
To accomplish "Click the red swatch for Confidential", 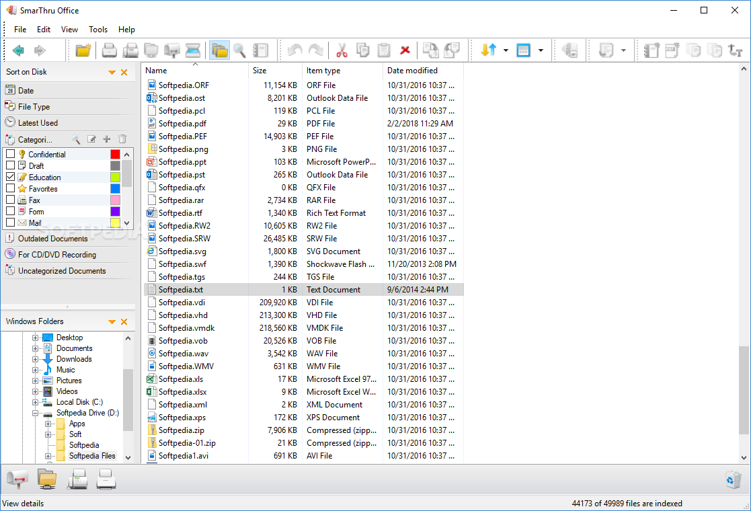I will coord(115,154).
